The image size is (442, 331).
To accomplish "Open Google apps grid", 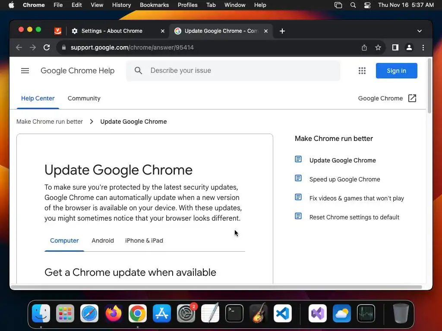I will click(x=362, y=71).
